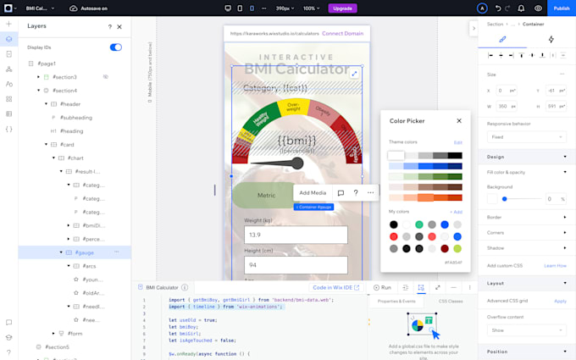Open the Overflow content 'Show' dropdown
Screen dimensions: 576x360
click(x=526, y=330)
